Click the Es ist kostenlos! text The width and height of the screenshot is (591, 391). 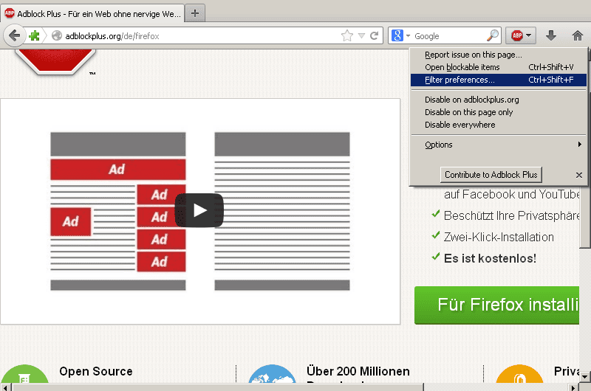(490, 258)
